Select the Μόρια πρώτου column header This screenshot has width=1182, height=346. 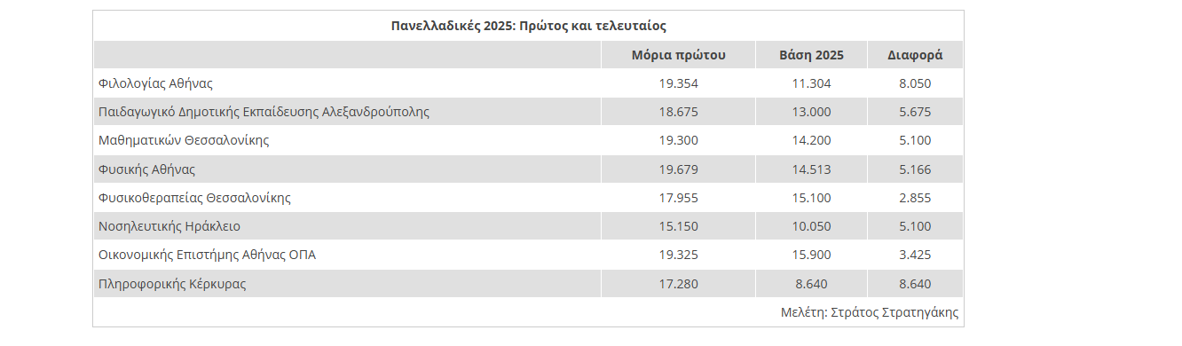(x=679, y=55)
